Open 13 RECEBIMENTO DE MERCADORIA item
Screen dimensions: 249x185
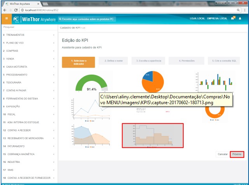tap(29, 138)
